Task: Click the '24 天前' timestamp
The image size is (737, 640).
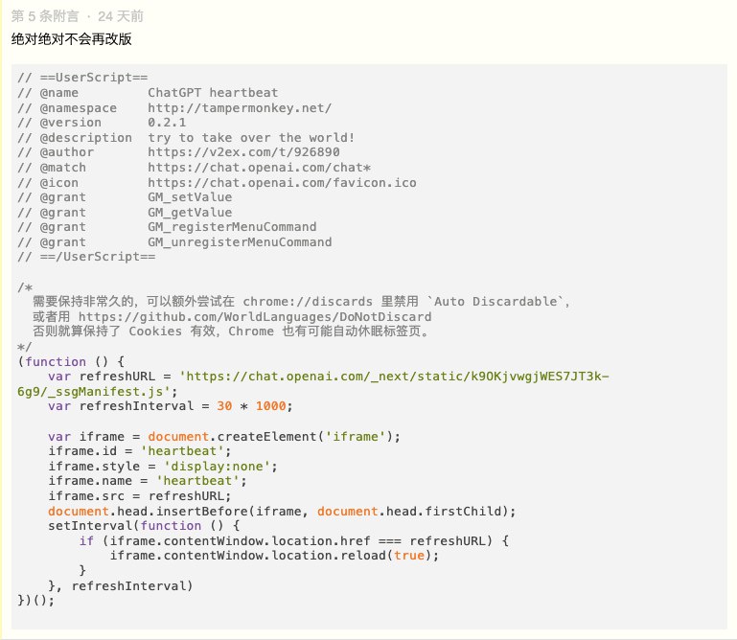Action: (121, 16)
